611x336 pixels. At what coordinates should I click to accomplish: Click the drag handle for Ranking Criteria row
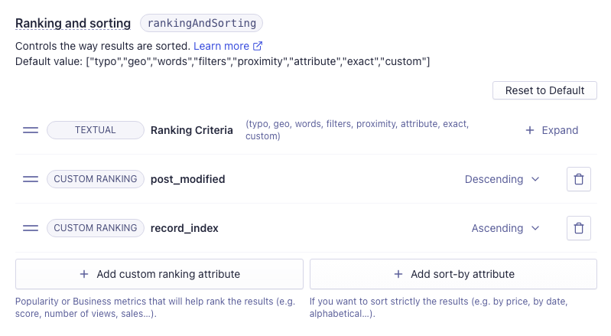click(x=31, y=130)
